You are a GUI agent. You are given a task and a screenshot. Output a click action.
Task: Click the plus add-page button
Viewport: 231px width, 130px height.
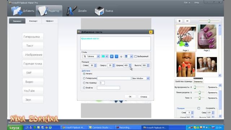pos(179,21)
